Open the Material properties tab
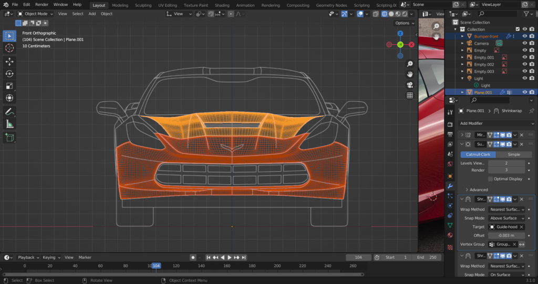 450,235
